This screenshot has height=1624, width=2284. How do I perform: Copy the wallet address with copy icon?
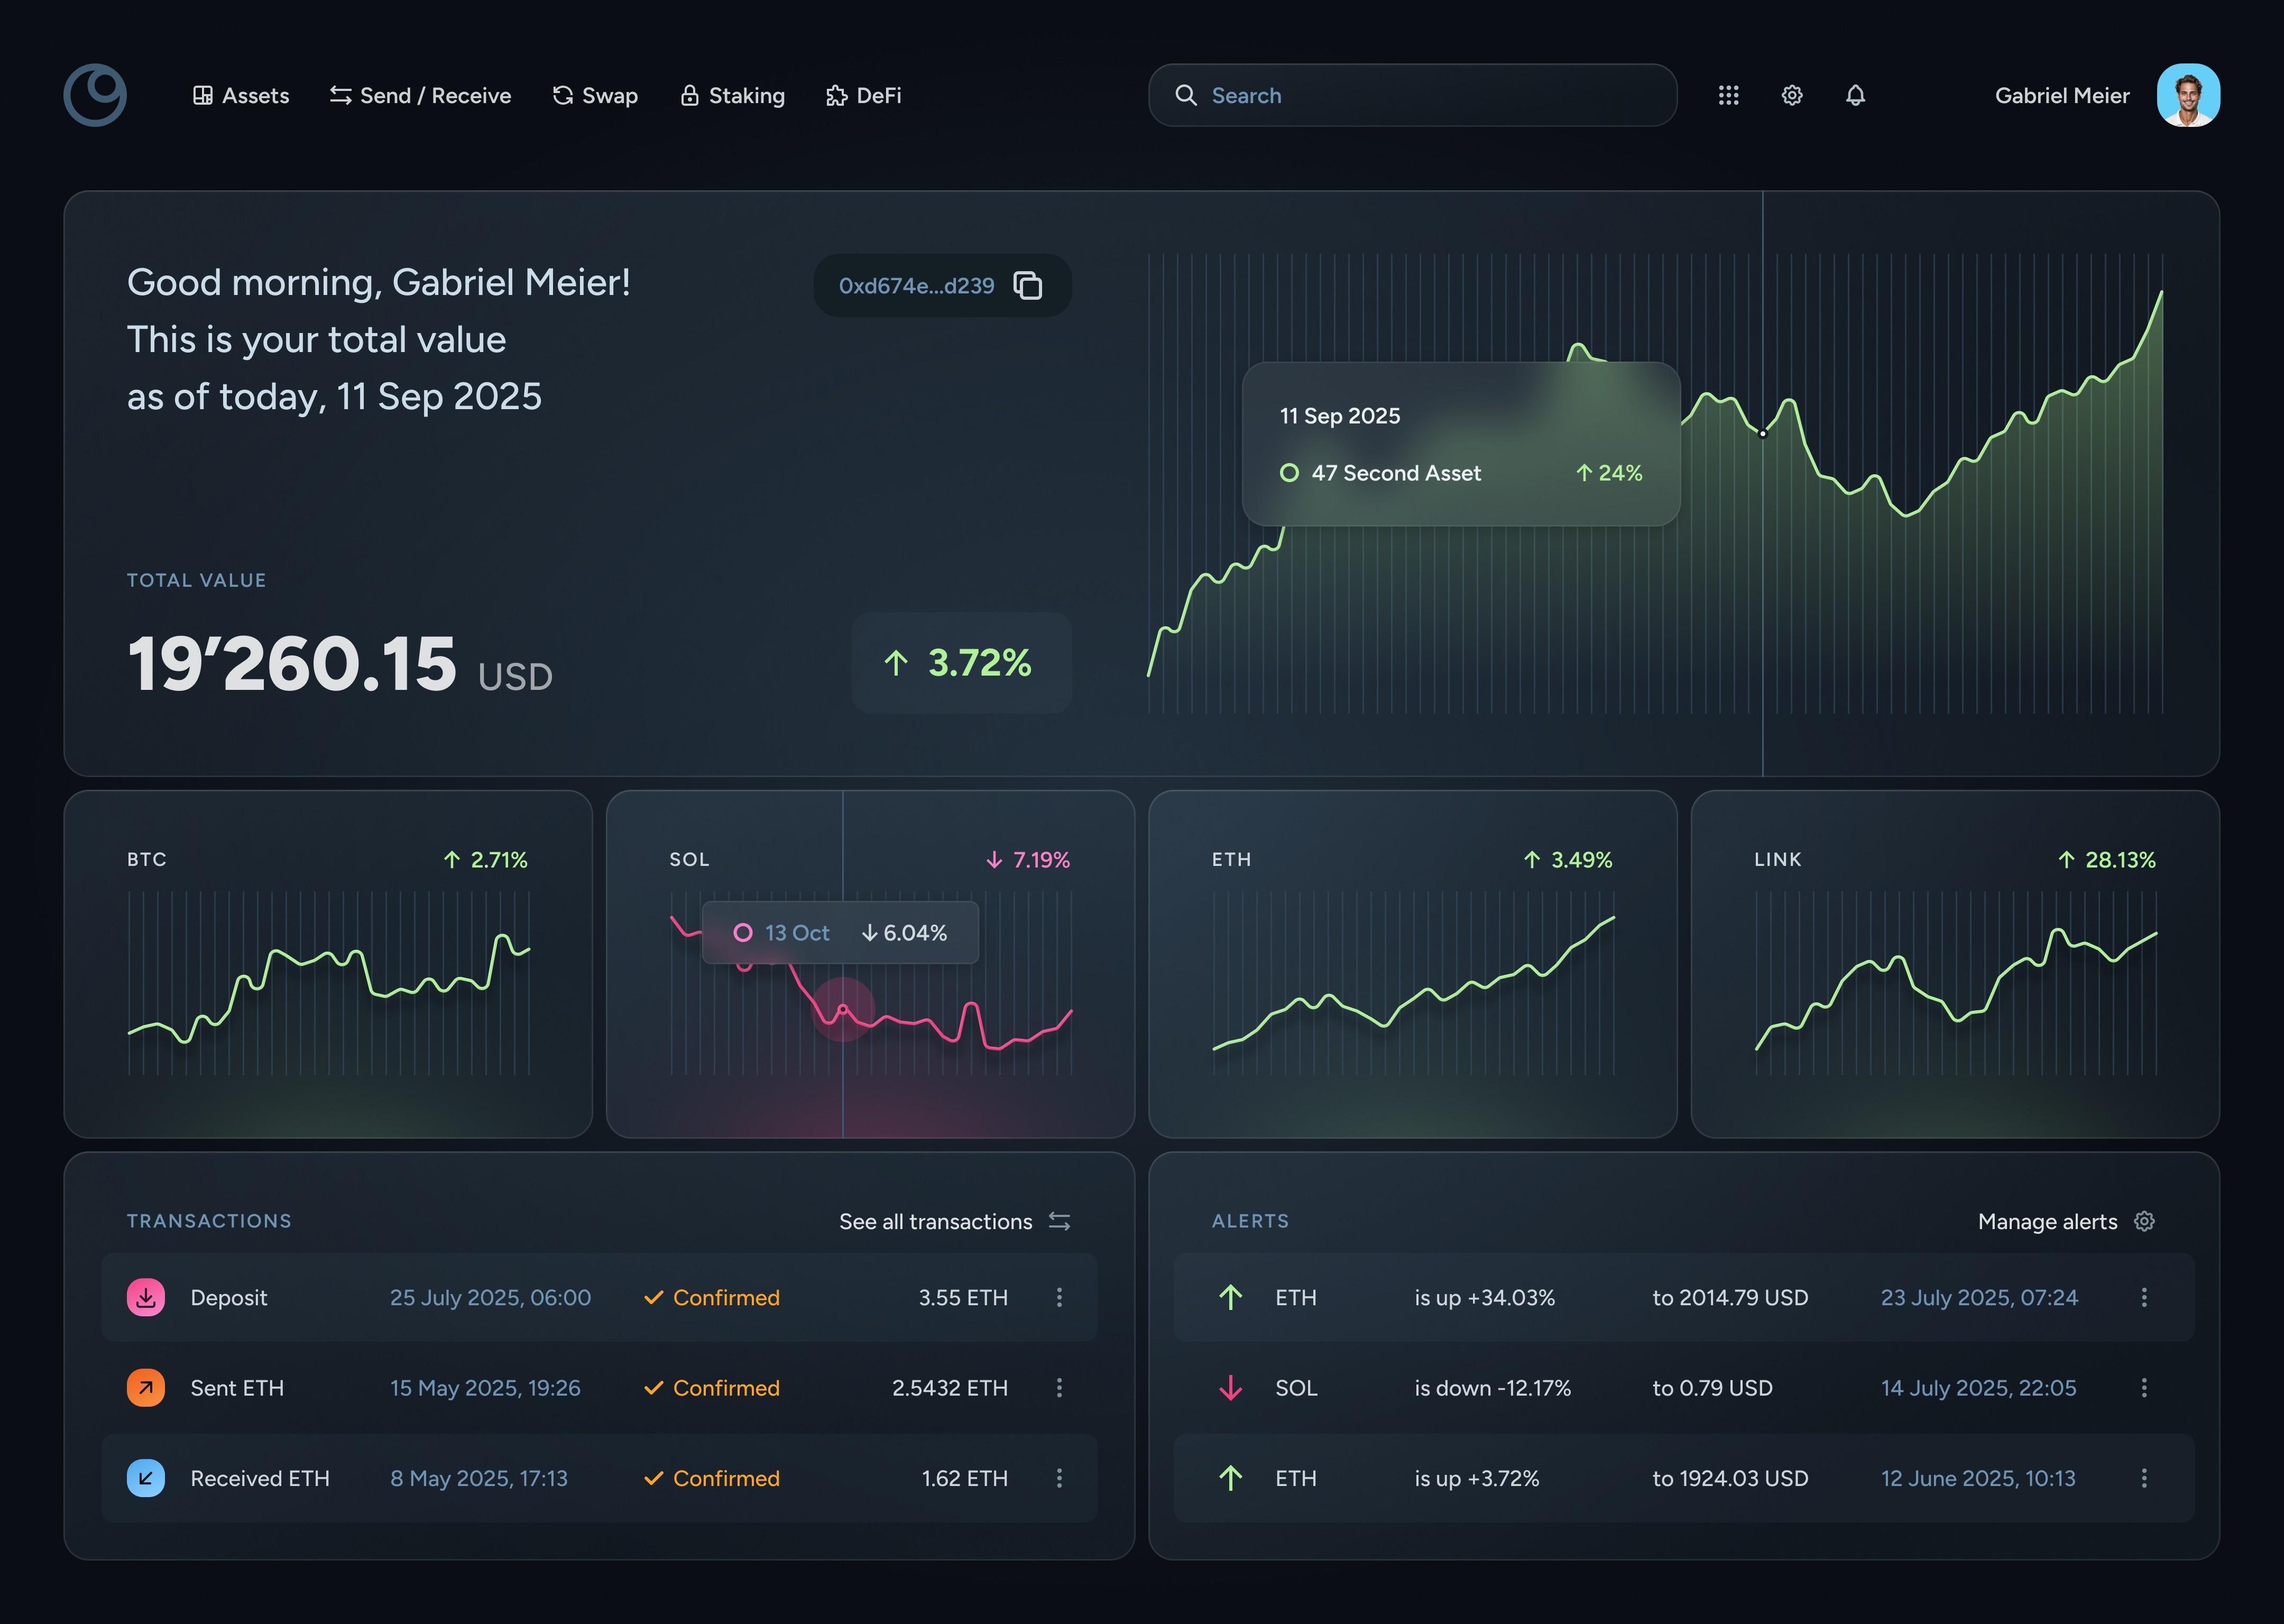click(x=1028, y=285)
